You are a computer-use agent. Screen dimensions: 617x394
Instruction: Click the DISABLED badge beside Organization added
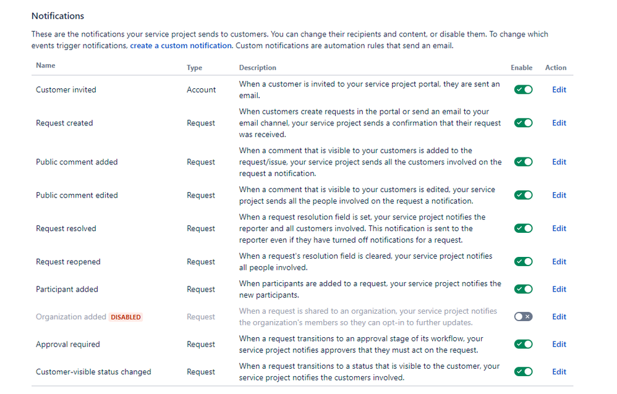pyautogui.click(x=126, y=316)
